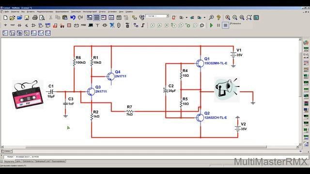Expand the forward annotate dropdown arrow
The height and width of the screenshot is (174, 310).
click(204, 17)
